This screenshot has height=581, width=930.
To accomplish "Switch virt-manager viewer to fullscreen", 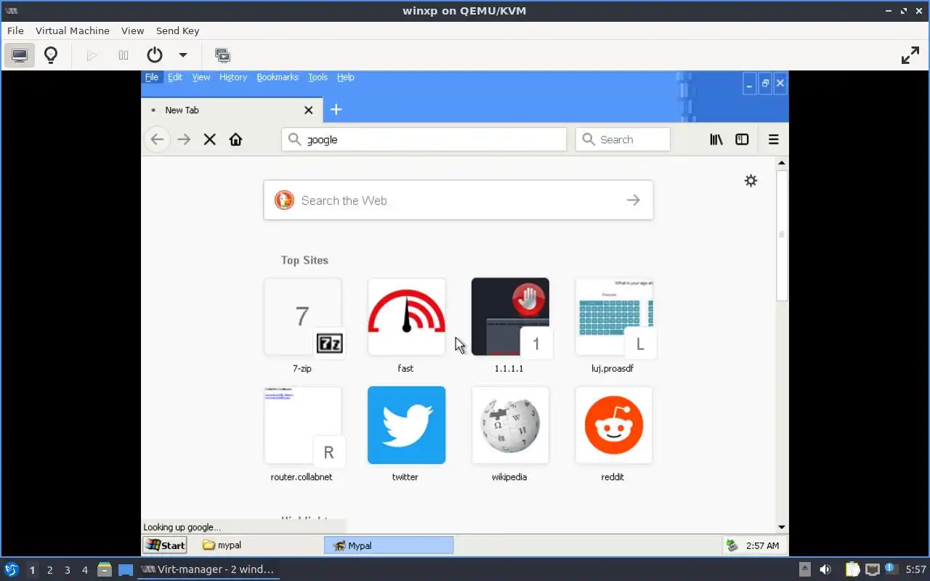I will [x=910, y=55].
